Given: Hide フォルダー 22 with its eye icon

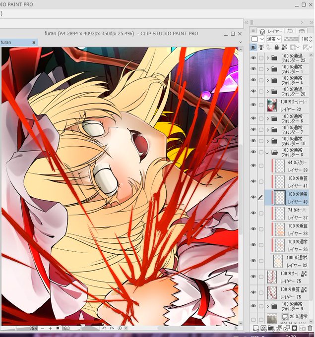Looking at the screenshot, I should coord(253,58).
